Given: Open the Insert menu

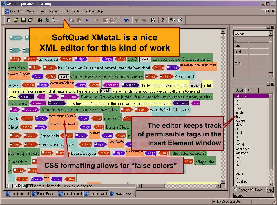Looking at the screenshot, I should point(41,12).
